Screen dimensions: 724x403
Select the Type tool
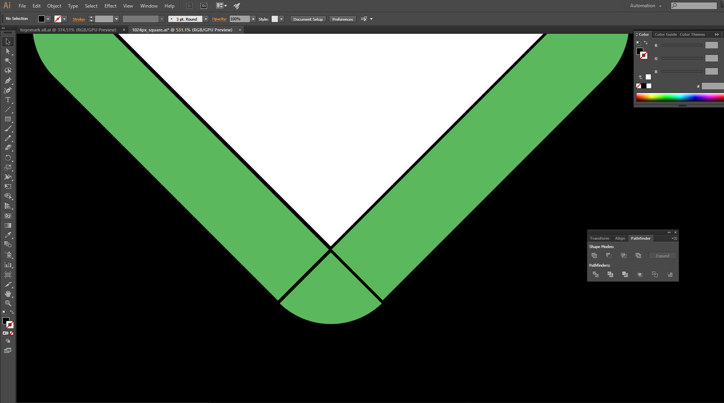coord(8,100)
